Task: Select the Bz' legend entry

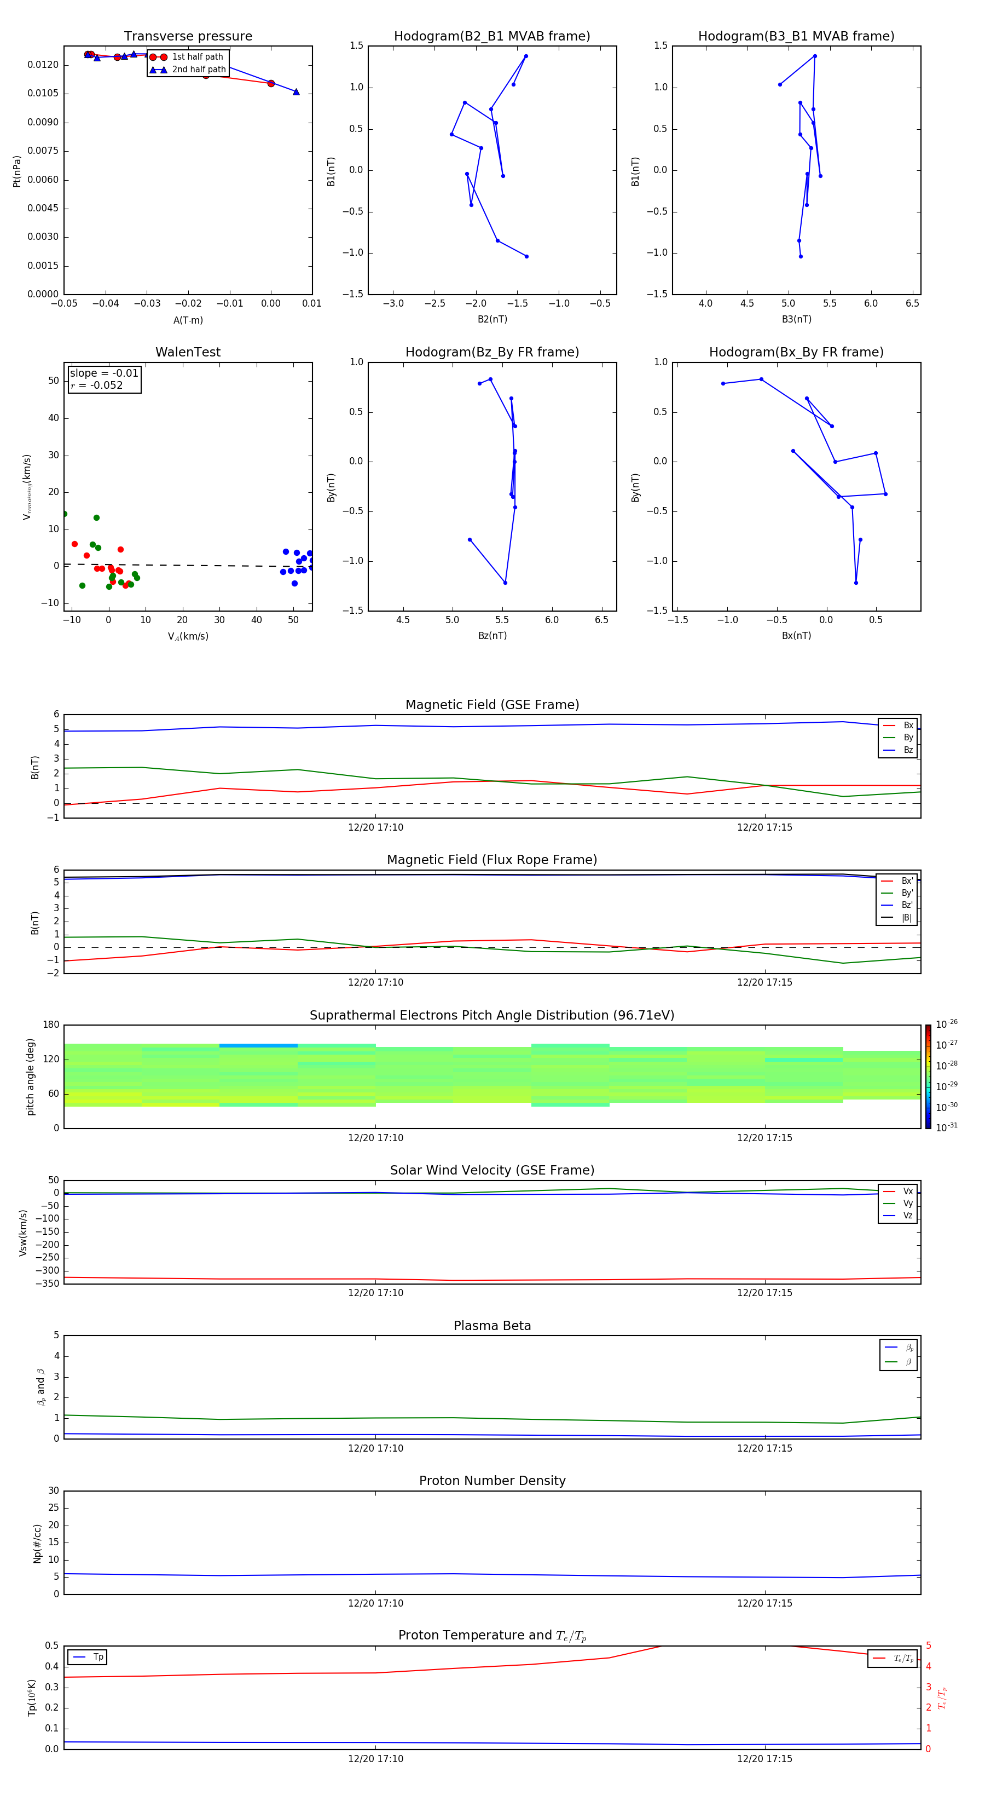Action: point(897,905)
